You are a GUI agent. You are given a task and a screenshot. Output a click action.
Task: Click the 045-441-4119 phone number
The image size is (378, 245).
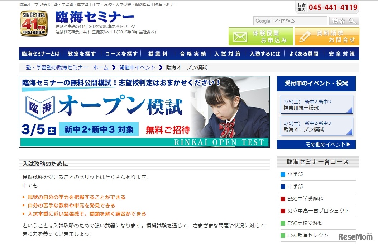click(333, 7)
